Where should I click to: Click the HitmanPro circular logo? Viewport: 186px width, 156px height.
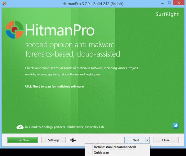[x=15, y=30]
